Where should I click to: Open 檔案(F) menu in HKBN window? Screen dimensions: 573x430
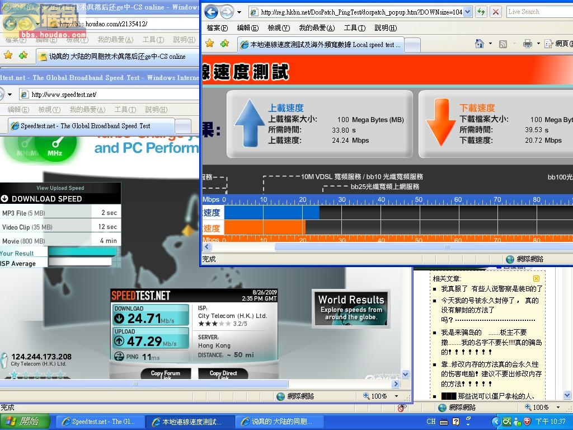217,28
